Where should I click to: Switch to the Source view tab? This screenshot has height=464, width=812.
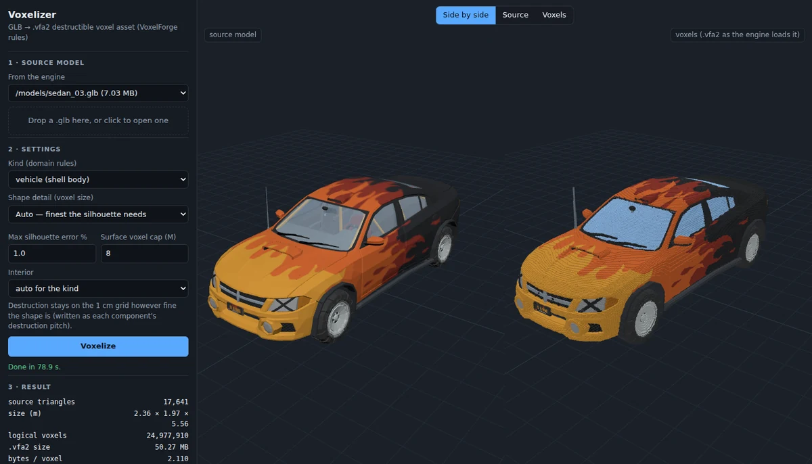coord(515,15)
